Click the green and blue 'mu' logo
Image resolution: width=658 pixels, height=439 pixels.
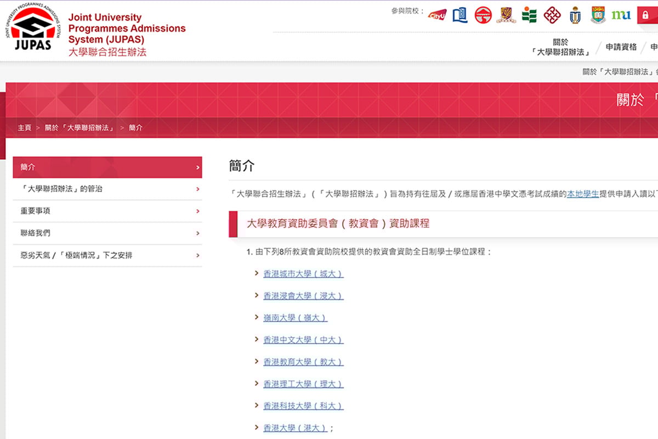(621, 15)
